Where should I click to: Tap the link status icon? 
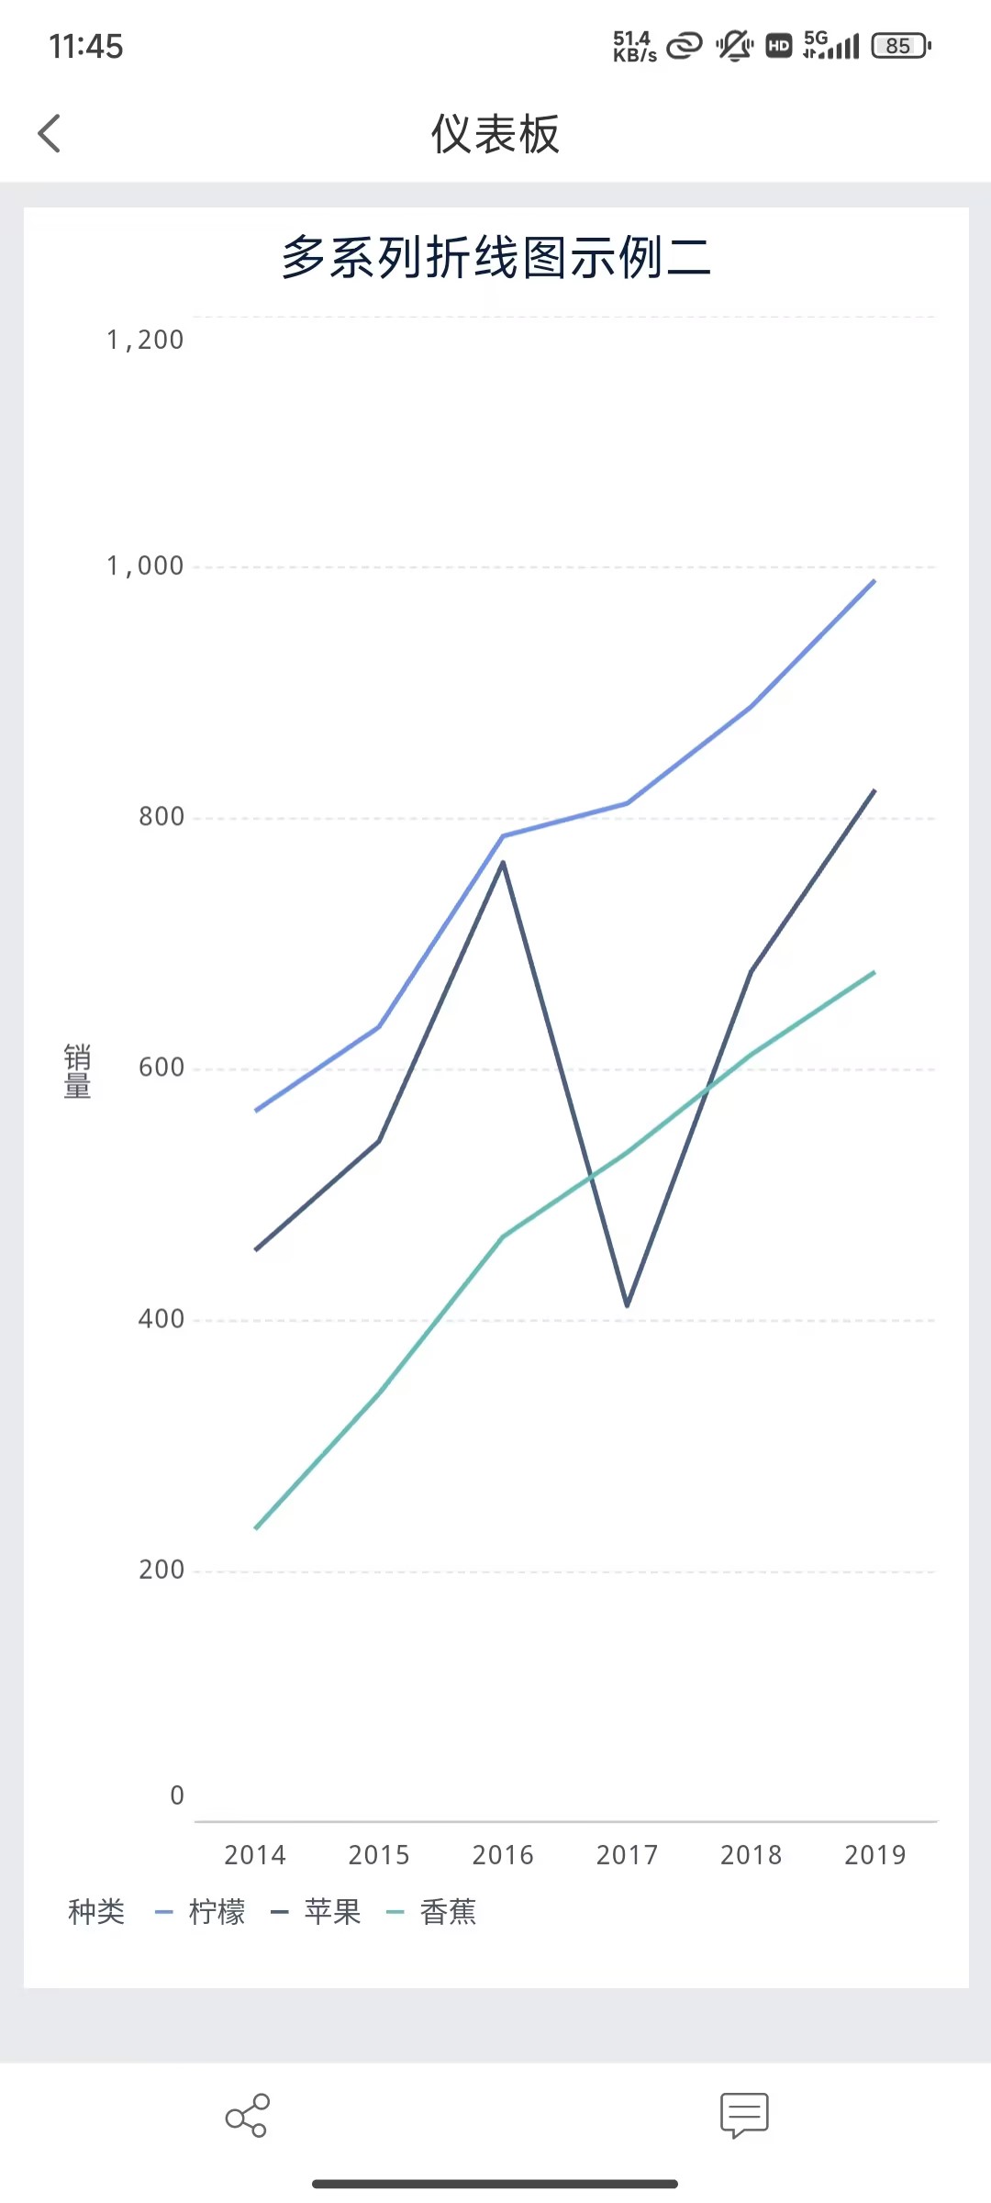click(x=684, y=45)
